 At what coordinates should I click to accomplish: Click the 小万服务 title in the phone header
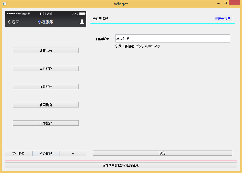[x=45, y=22]
